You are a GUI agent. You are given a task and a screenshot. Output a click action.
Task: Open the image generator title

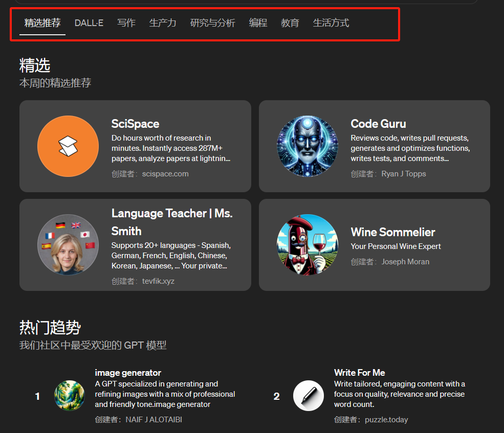pos(128,373)
